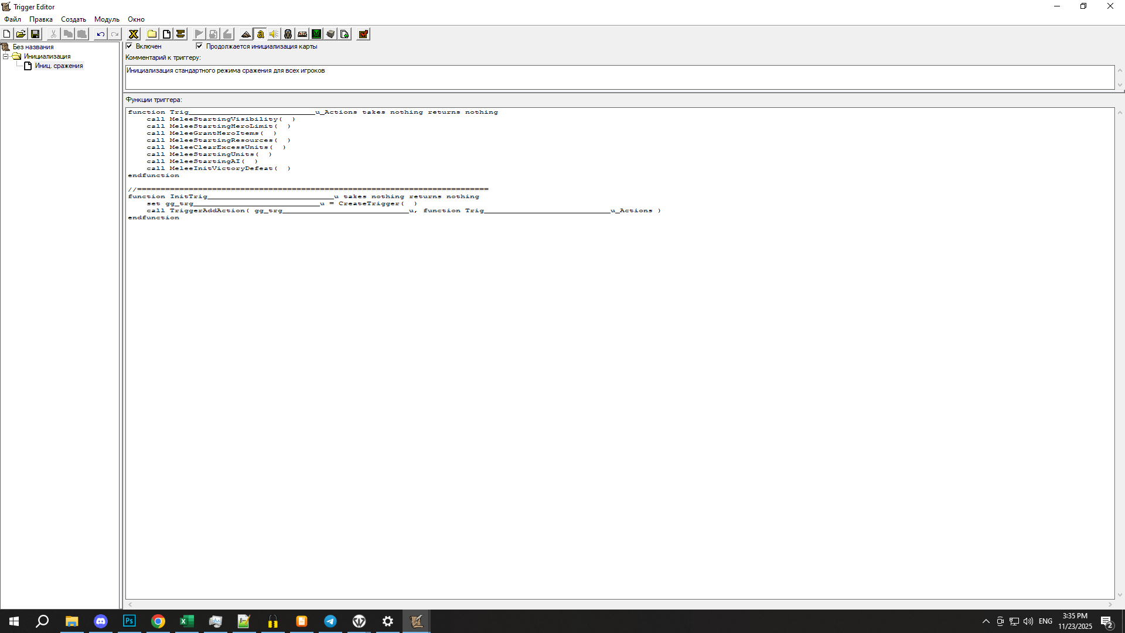This screenshot has width=1125, height=633.
Task: Open Telegram from the taskbar
Action: click(x=330, y=621)
